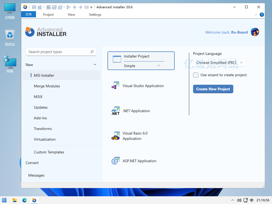
Task: Click the Save icon in quick access toolbar
Action: 34,7
